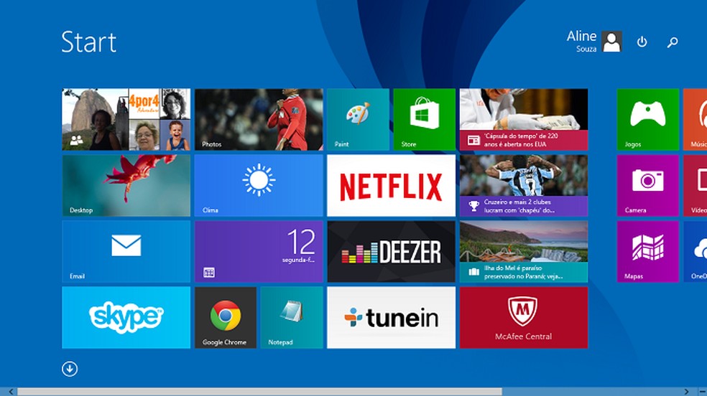Click the user avatar picture
This screenshot has height=396, width=707.
(x=612, y=42)
